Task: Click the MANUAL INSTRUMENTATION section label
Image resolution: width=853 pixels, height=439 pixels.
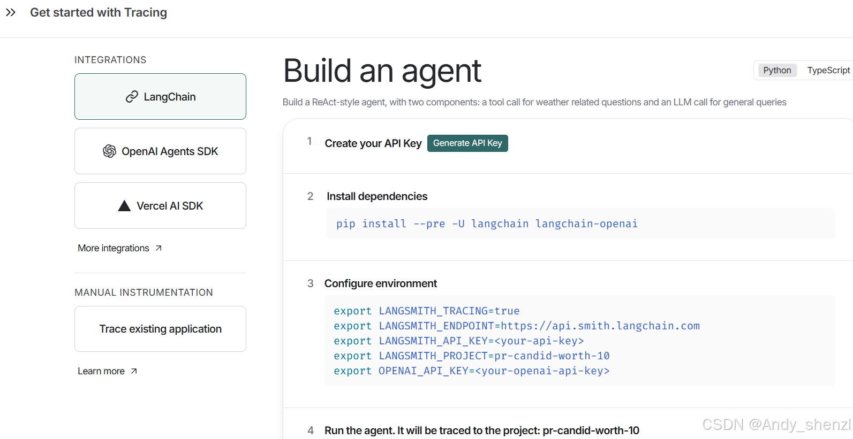Action: click(x=144, y=292)
